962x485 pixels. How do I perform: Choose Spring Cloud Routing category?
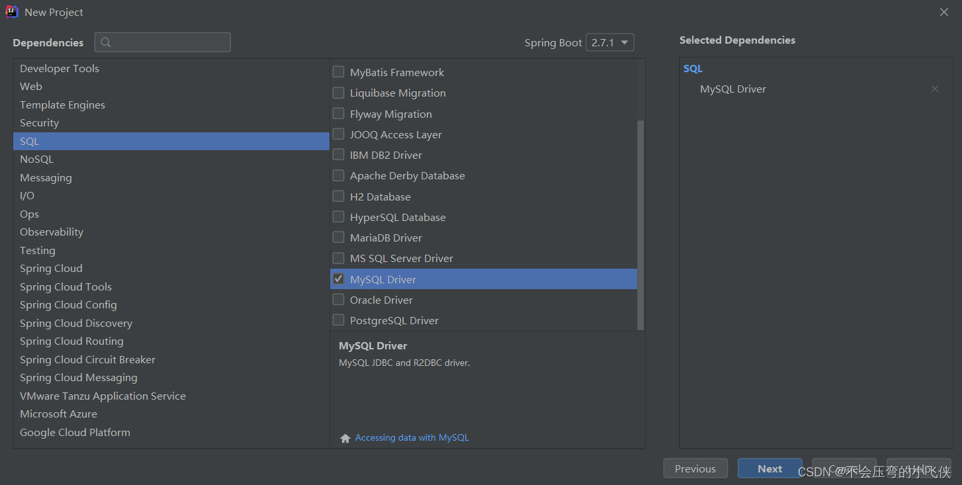tap(171, 341)
